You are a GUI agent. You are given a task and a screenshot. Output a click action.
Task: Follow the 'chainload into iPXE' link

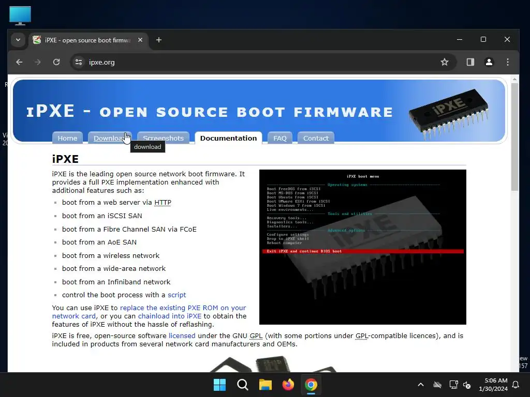pos(170,316)
